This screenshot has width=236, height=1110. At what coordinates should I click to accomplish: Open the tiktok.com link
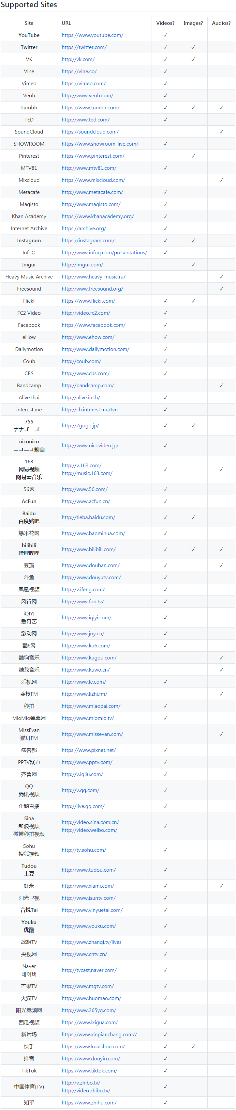pos(89,1070)
